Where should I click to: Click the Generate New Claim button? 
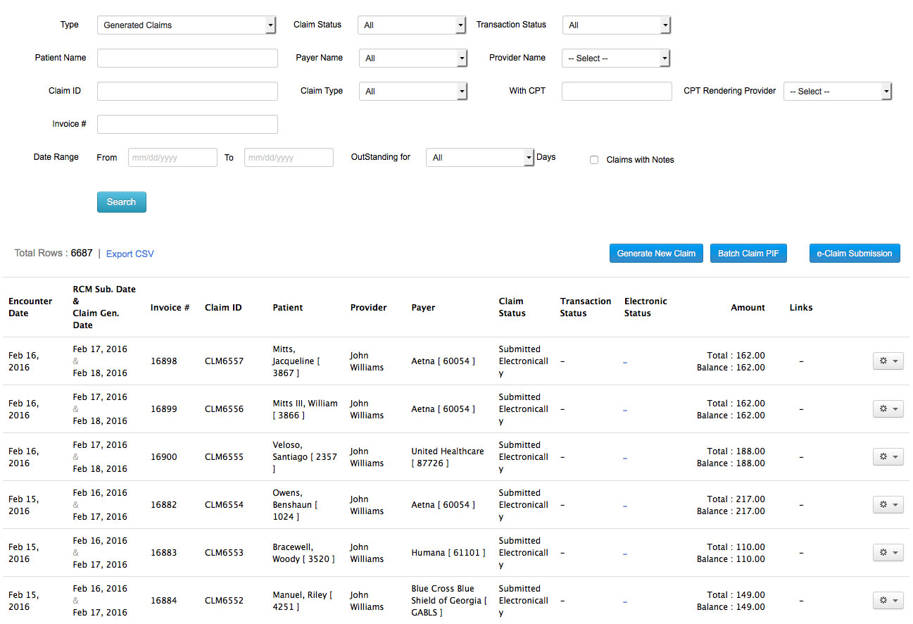656,254
